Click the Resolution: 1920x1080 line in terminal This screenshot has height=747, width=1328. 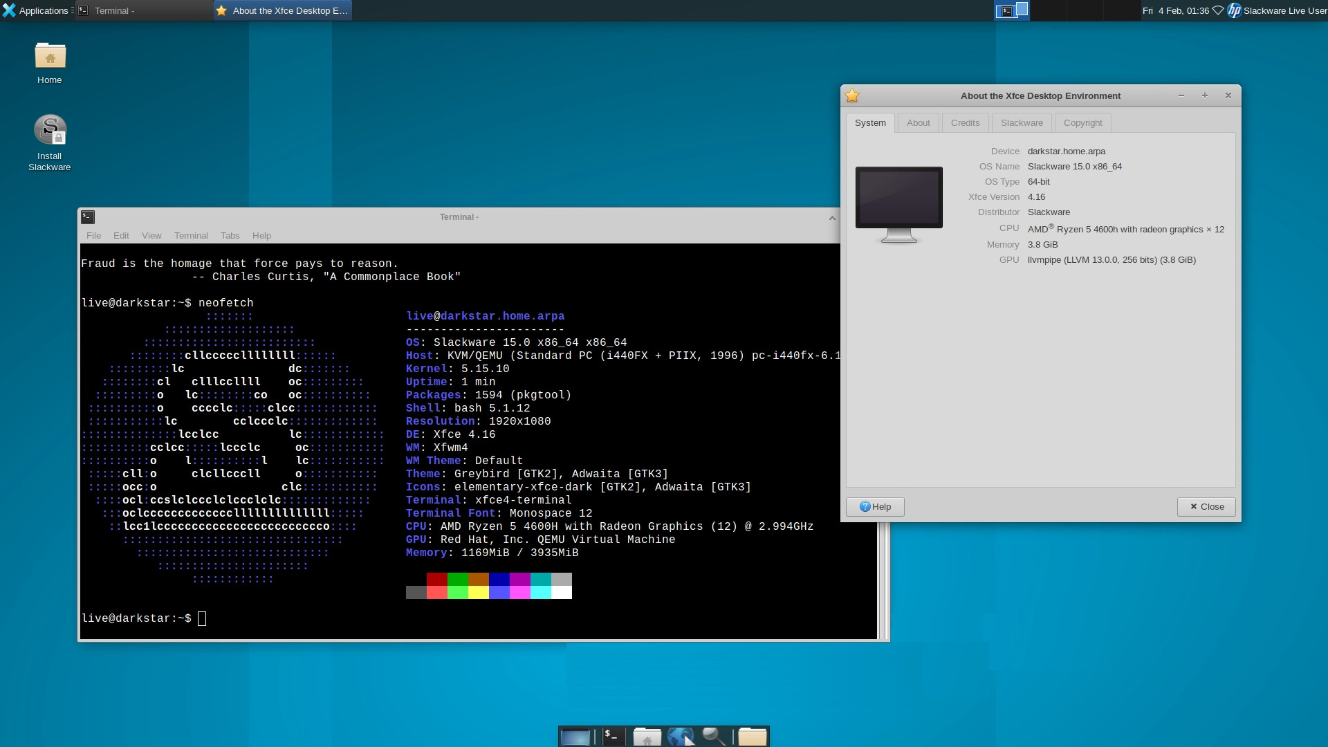pyautogui.click(x=478, y=421)
